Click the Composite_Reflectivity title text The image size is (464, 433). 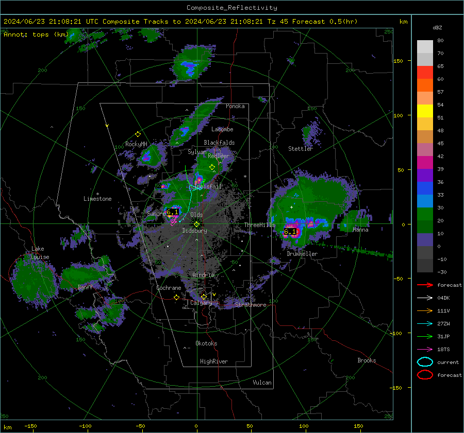tap(232, 8)
